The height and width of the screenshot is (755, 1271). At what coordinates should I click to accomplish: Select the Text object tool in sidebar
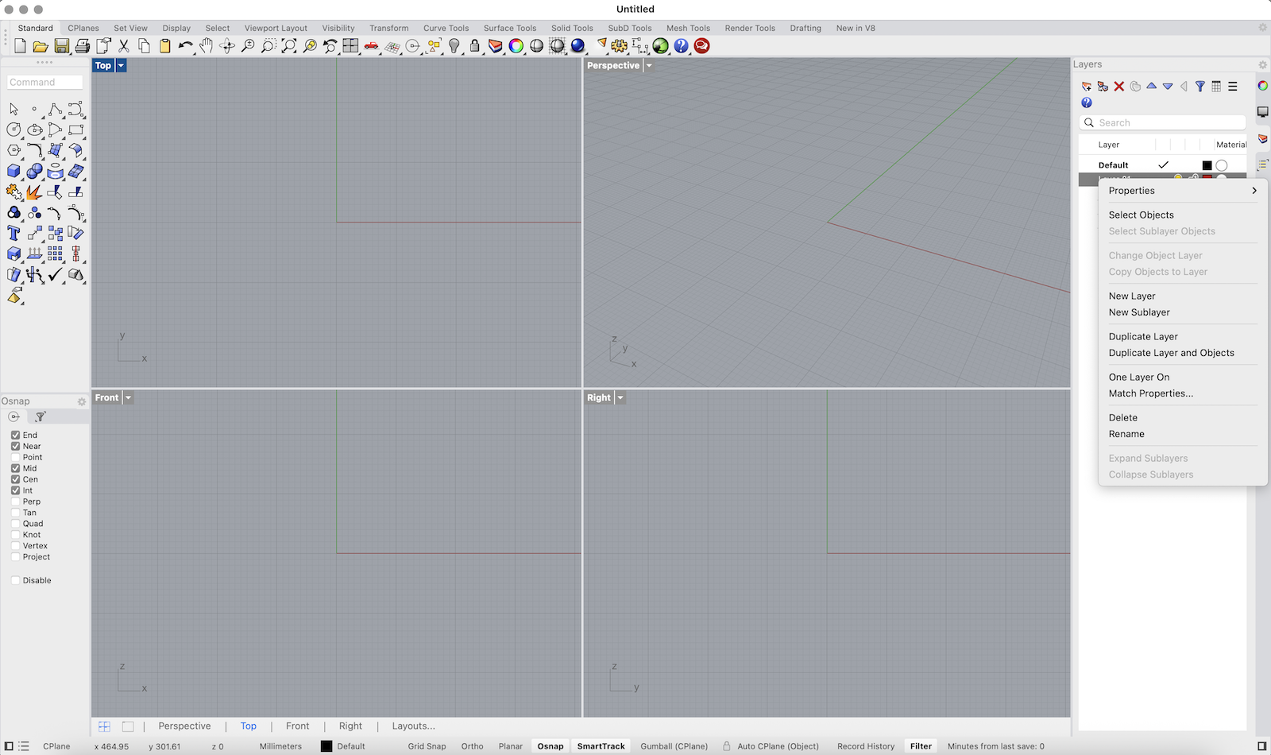(14, 233)
